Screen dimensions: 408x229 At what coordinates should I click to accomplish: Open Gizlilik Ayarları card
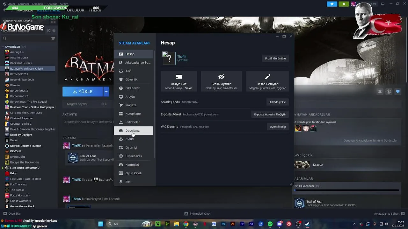[x=222, y=81]
